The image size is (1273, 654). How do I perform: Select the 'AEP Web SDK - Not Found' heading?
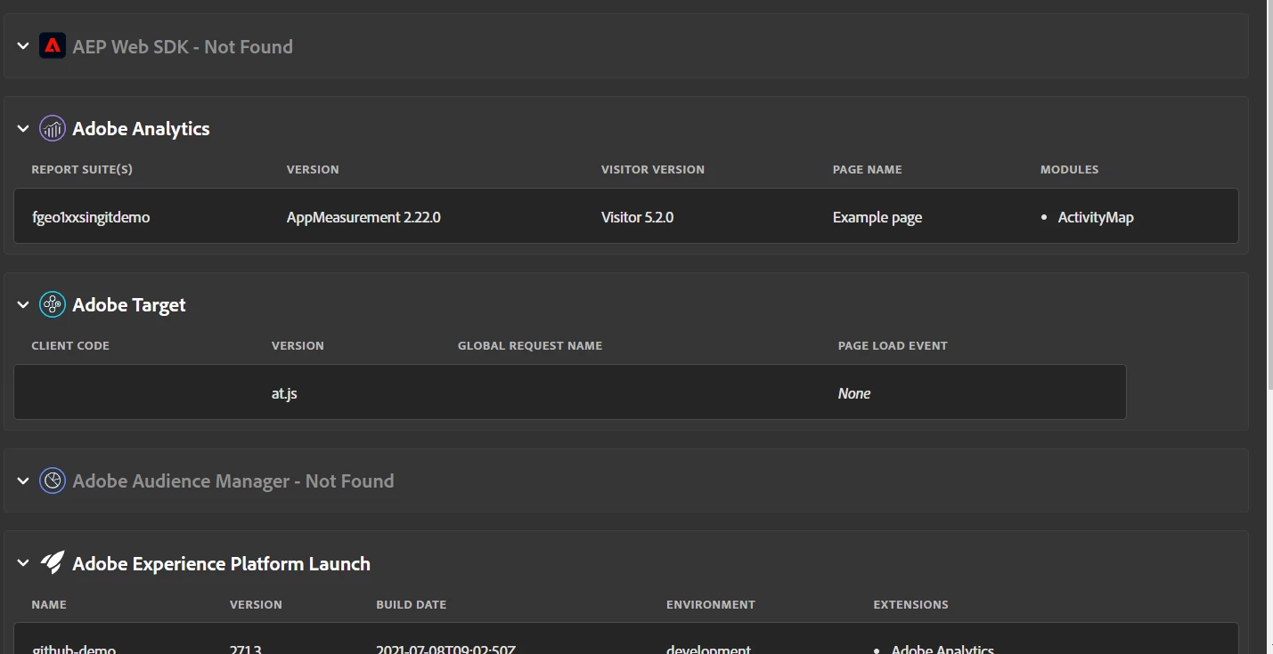[183, 46]
